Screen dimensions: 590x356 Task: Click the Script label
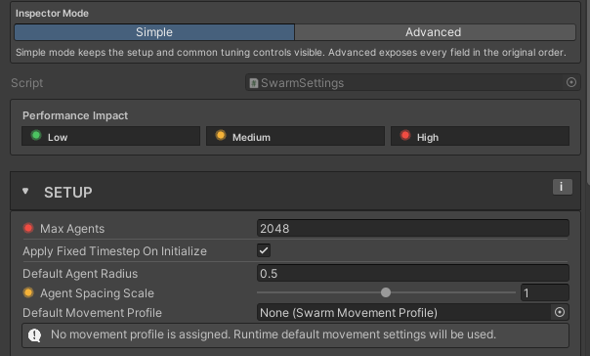tap(27, 83)
